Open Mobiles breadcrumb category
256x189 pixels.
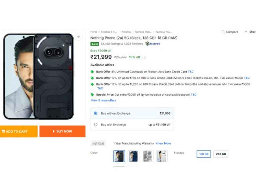126,32
